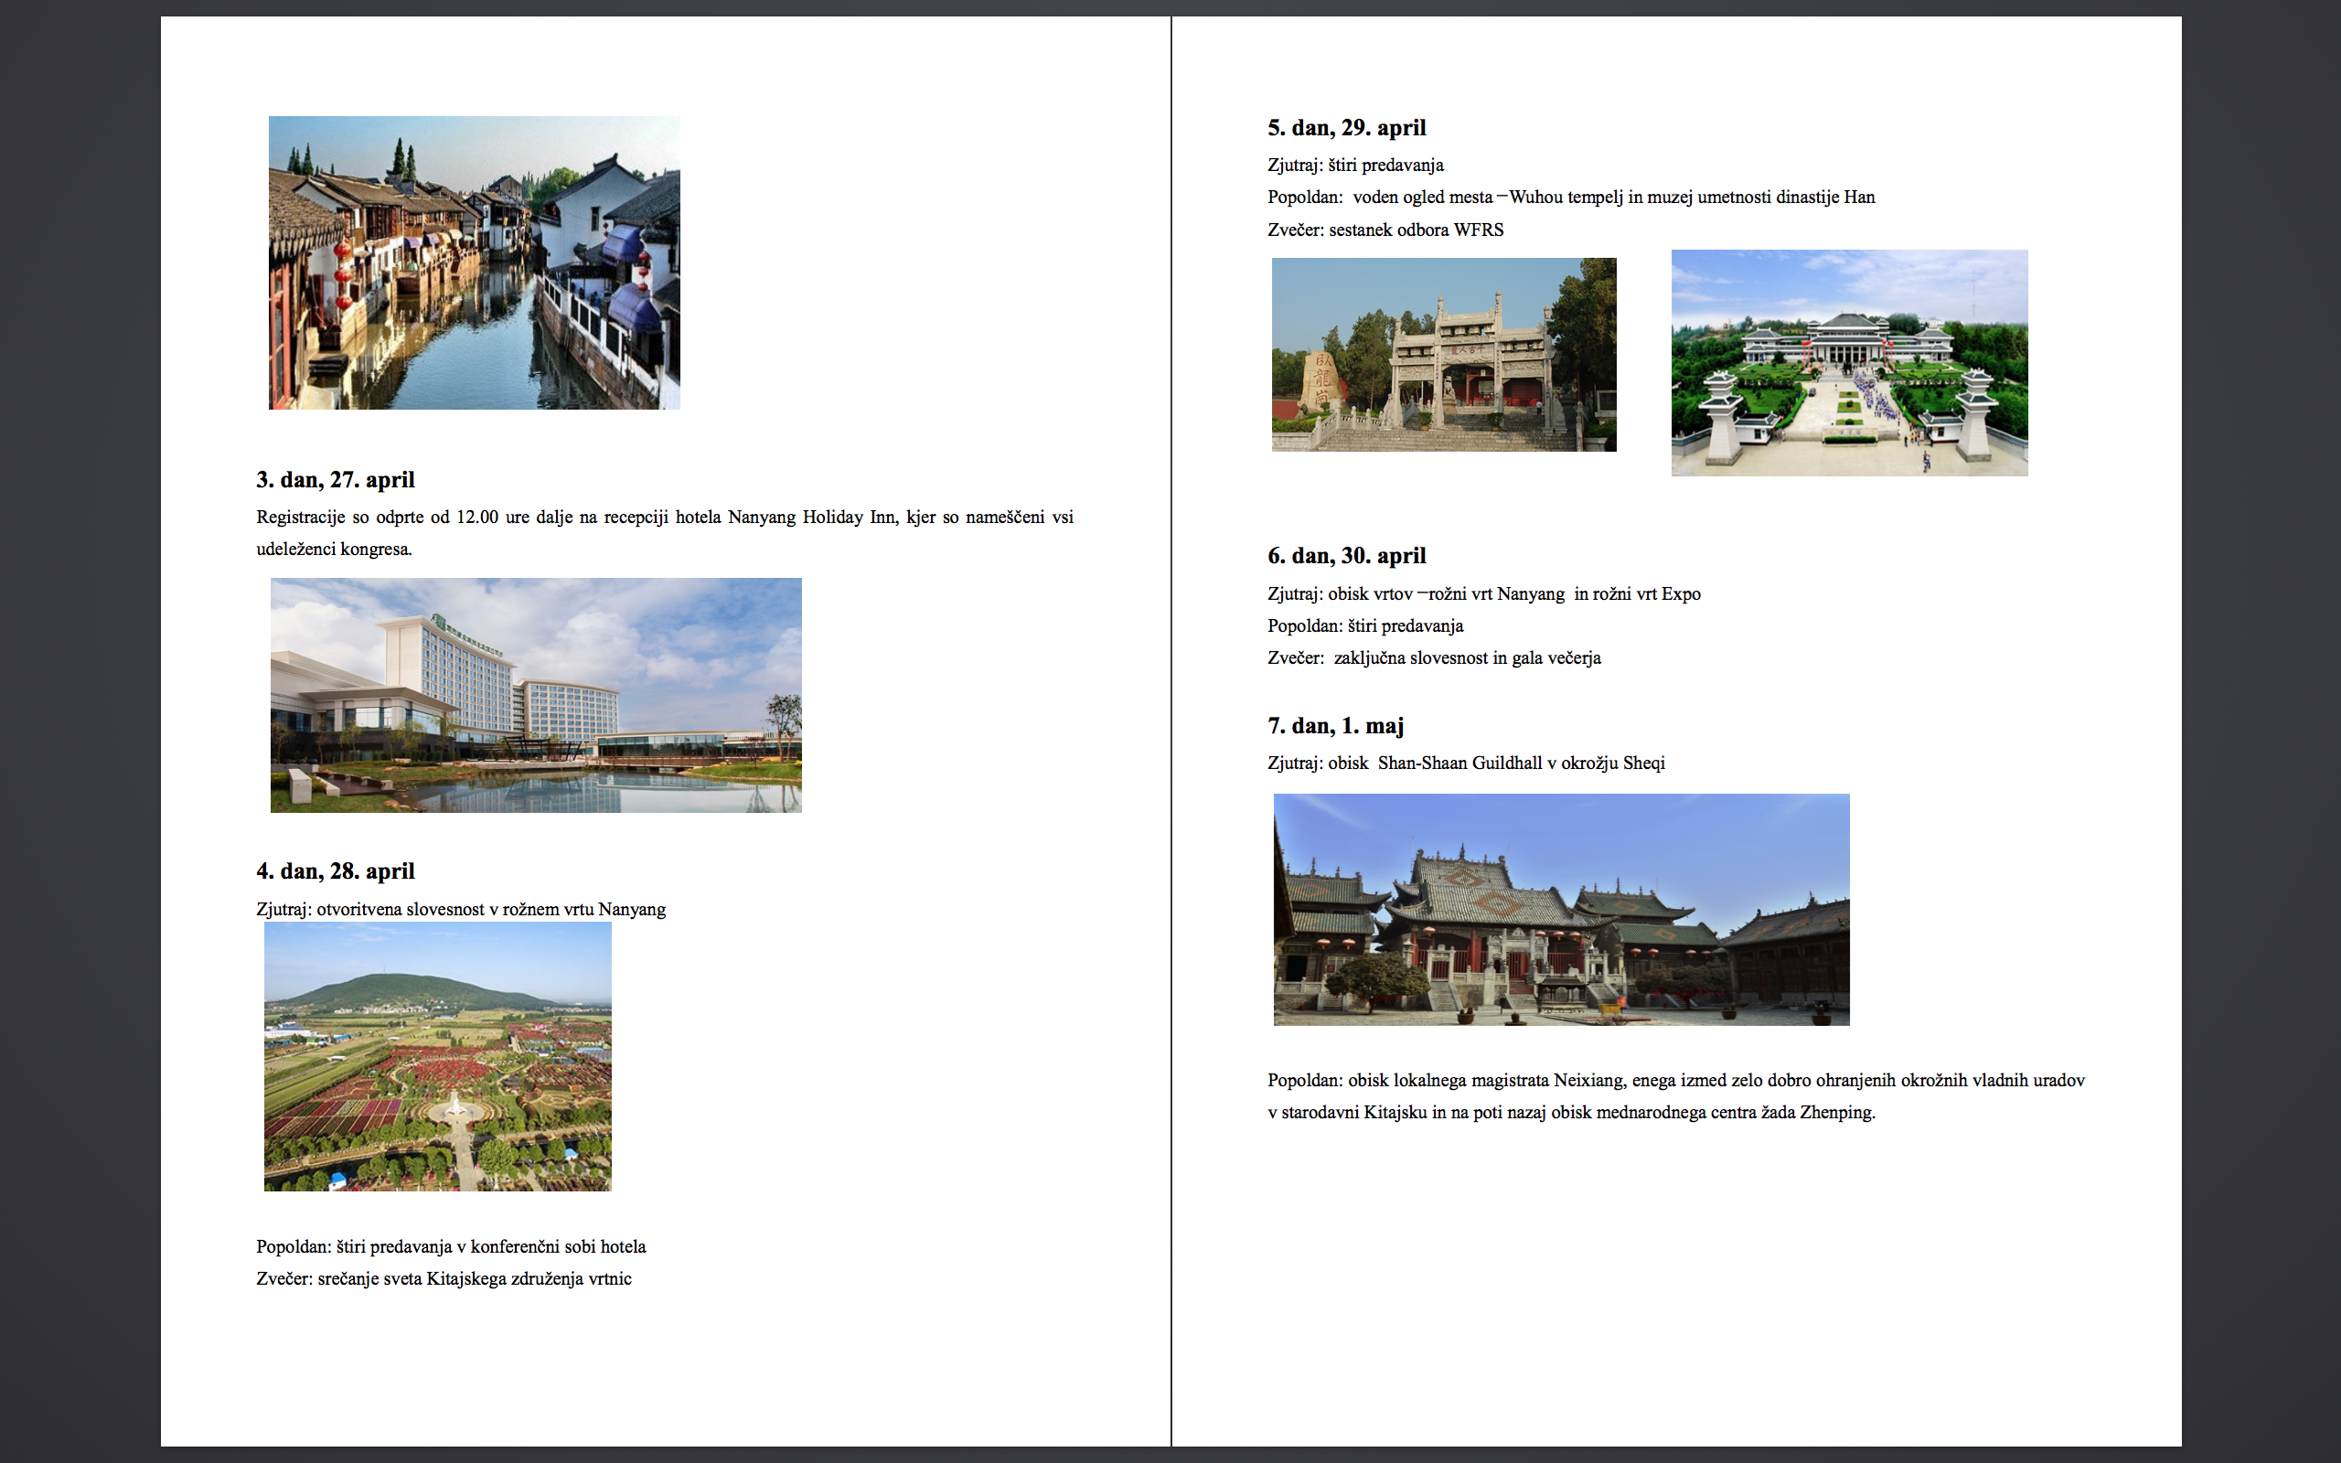Click the canal water town photo
The width and height of the screenshot is (2341, 1463).
coord(474,262)
